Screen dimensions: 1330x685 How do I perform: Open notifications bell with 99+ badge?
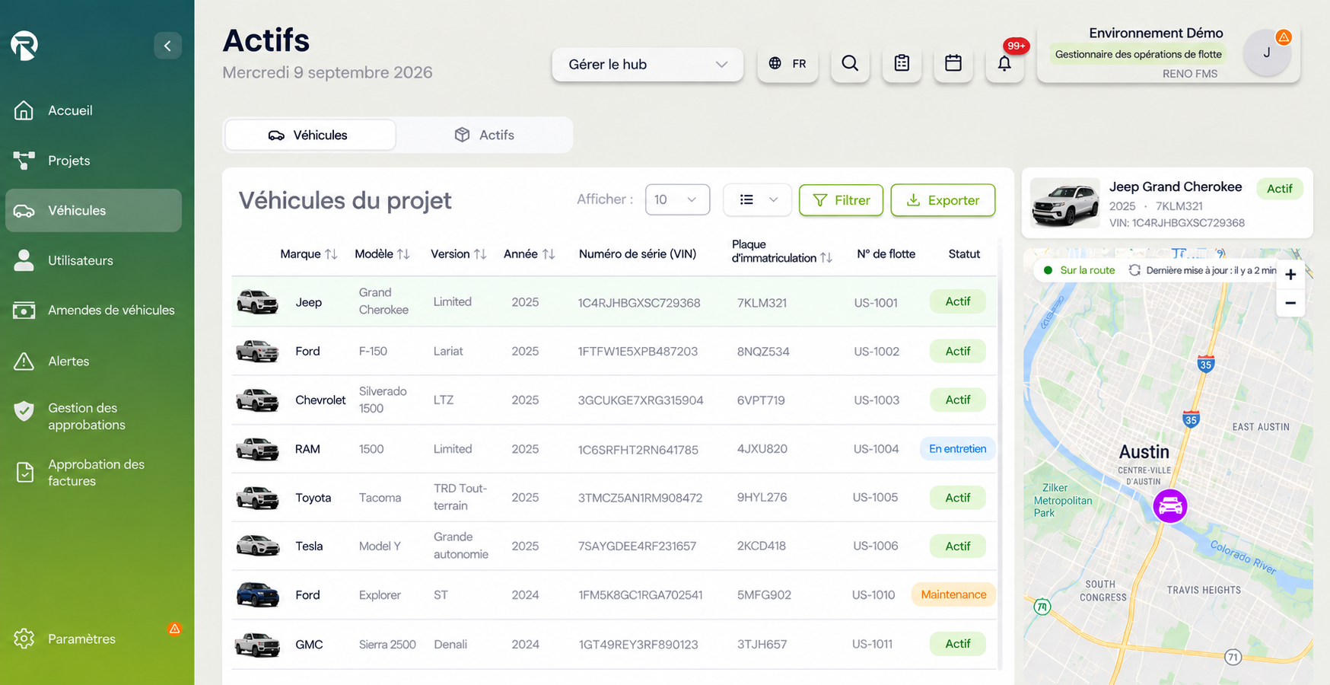(1004, 63)
